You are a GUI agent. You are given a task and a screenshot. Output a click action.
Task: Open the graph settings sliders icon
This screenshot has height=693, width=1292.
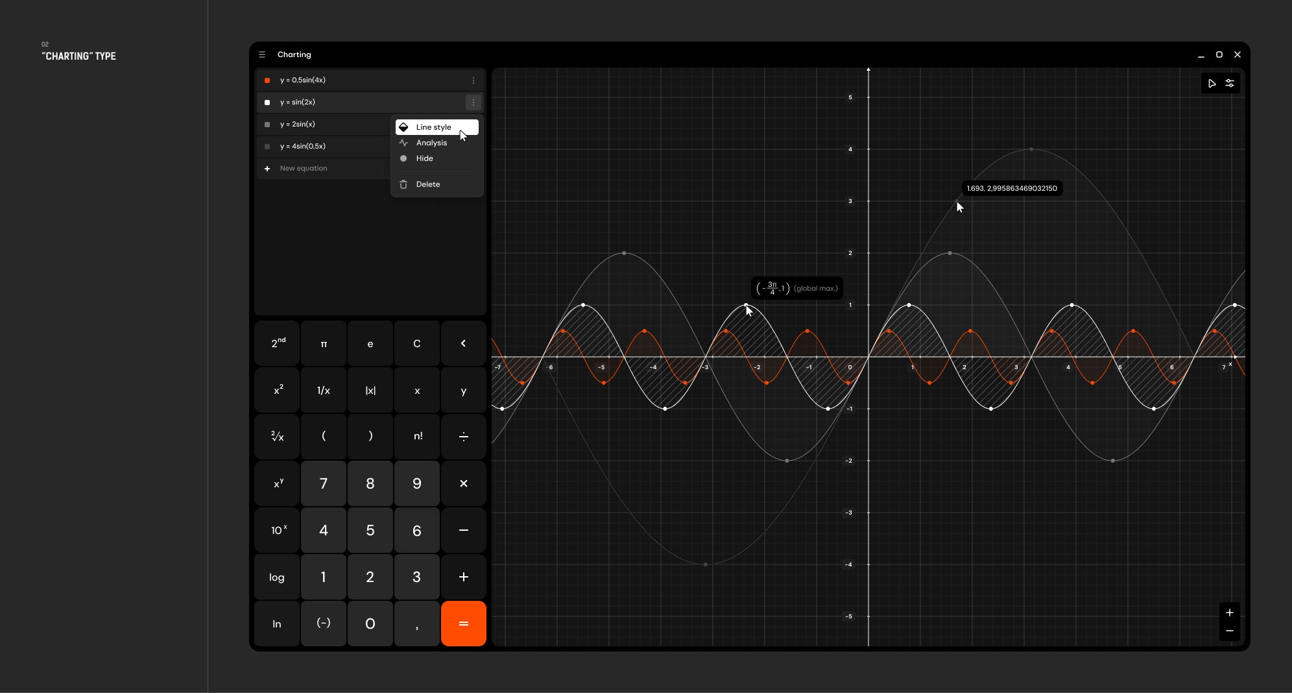tap(1230, 83)
